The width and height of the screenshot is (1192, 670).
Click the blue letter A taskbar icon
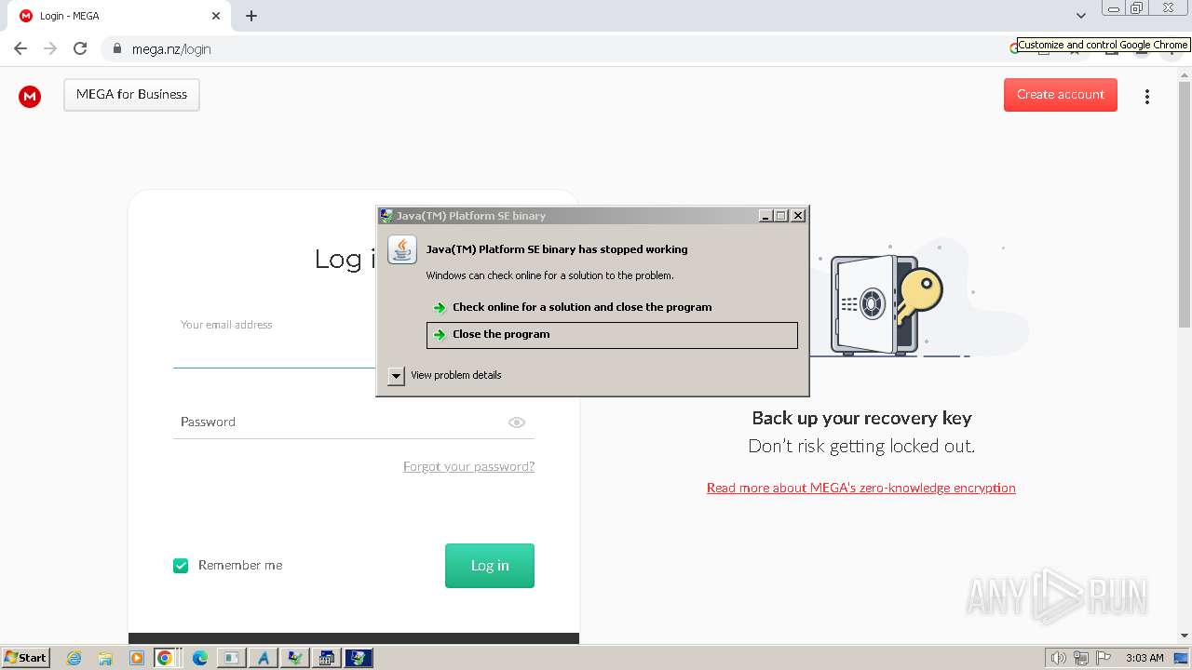pos(264,658)
